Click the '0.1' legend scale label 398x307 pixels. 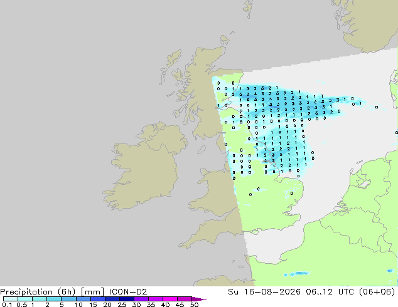[7, 304]
